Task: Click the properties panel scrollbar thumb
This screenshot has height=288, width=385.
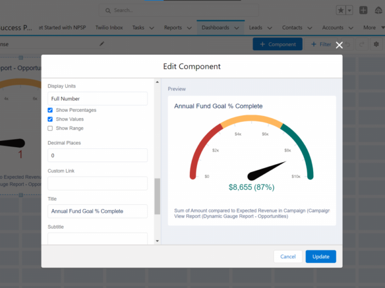Action: [x=157, y=197]
